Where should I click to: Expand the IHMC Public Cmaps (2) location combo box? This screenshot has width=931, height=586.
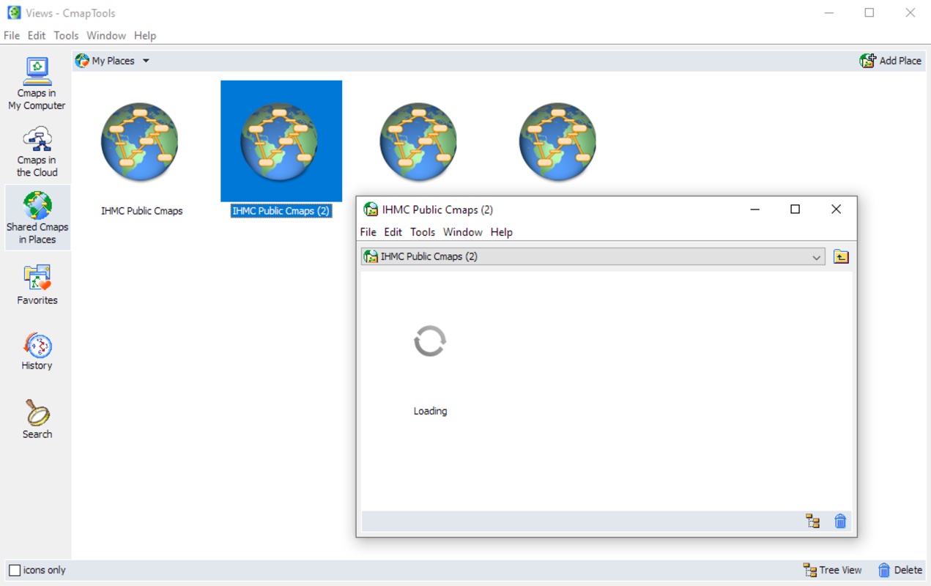(x=817, y=257)
